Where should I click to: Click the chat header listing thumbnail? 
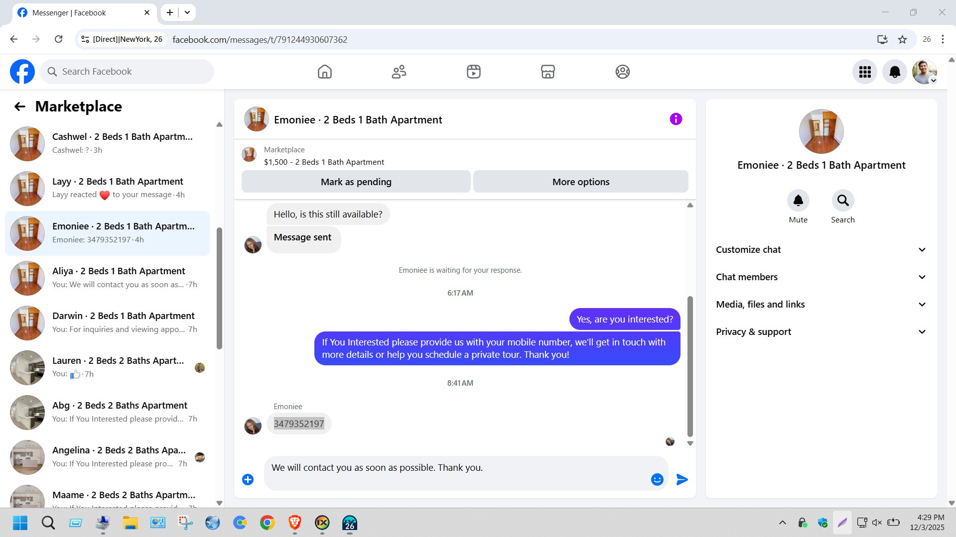257,119
